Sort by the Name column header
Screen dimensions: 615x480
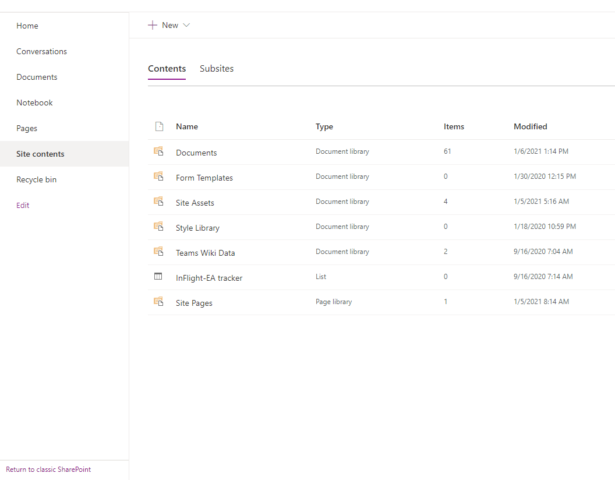coord(187,126)
